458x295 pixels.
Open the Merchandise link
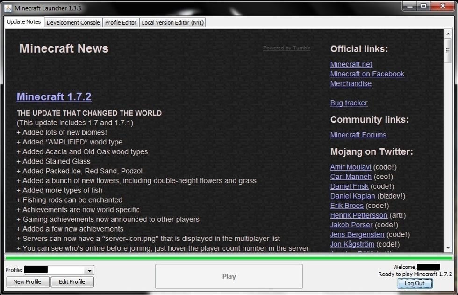click(x=351, y=84)
